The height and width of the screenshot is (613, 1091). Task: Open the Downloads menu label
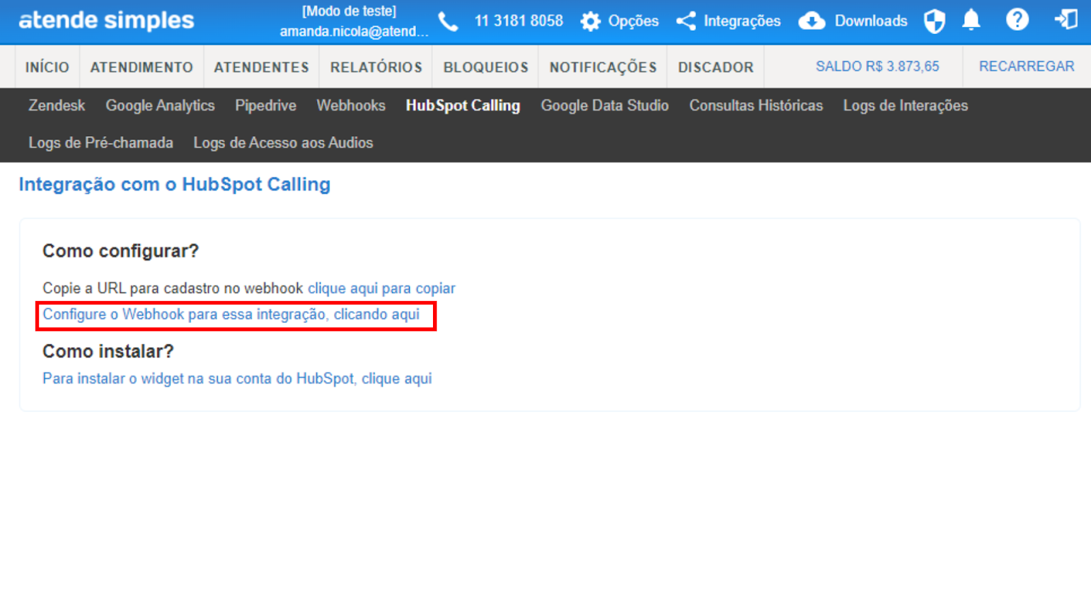tap(871, 21)
